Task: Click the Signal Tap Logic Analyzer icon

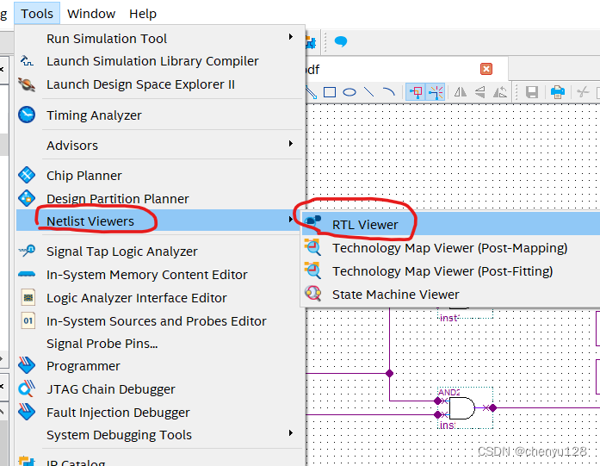Action: tap(27, 251)
